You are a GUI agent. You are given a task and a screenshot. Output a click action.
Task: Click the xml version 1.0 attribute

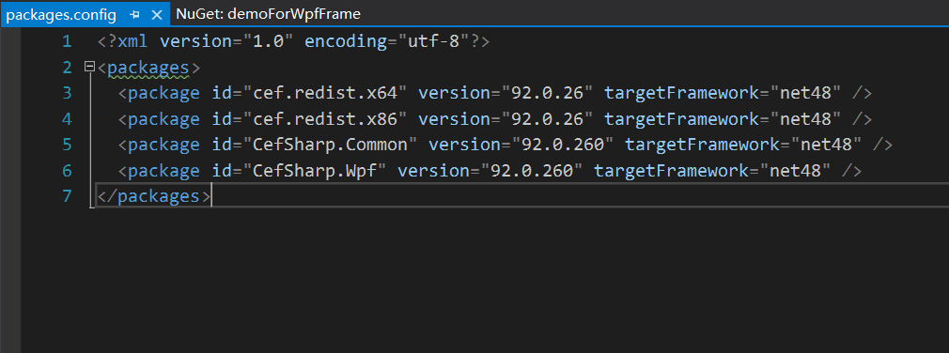click(x=227, y=41)
